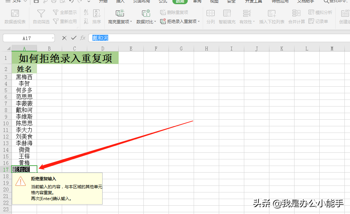
Task: Cancel the entry with the X icon
Action: (64, 38)
